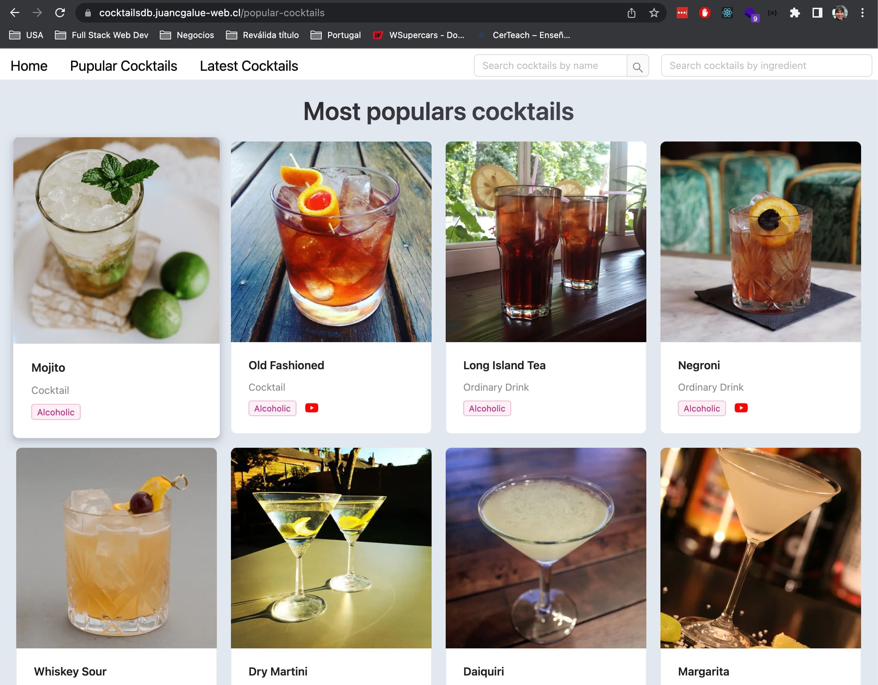Click Cocktail category text under Old Fashioned
The height and width of the screenshot is (685, 878).
point(267,387)
